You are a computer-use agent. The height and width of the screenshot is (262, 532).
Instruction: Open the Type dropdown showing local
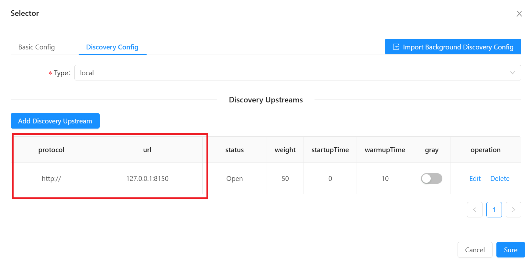(297, 73)
